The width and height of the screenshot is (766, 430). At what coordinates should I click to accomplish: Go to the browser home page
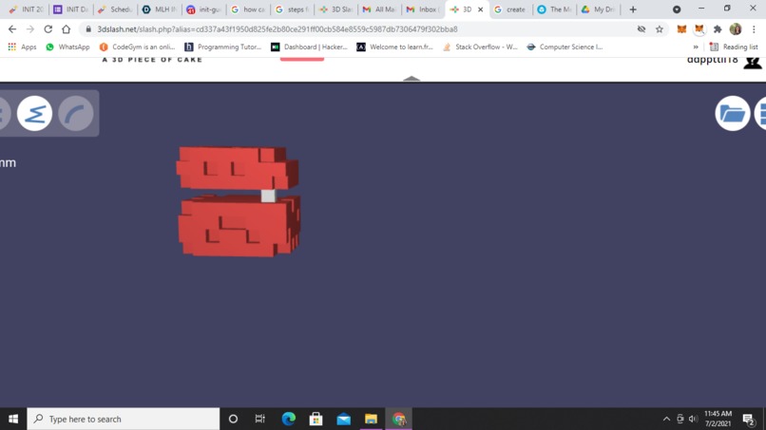(x=66, y=29)
